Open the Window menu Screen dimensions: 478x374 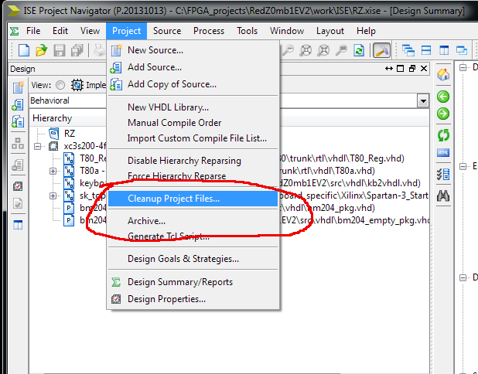(287, 31)
